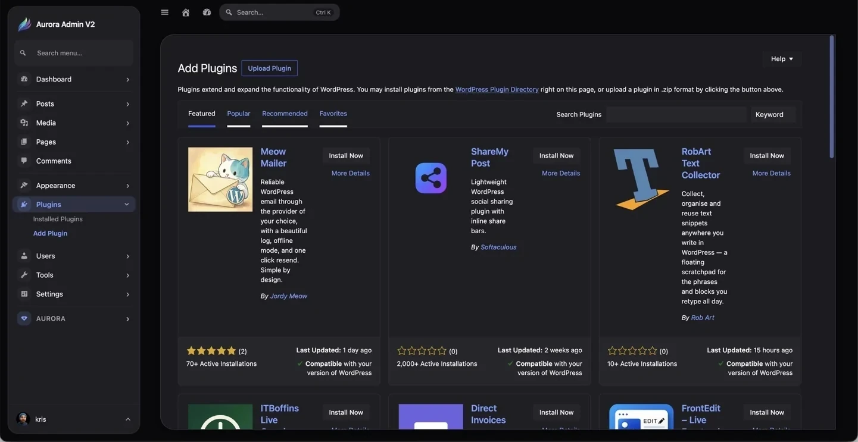
Task: Open the hamburger menu toggle icon
Action: [x=164, y=12]
